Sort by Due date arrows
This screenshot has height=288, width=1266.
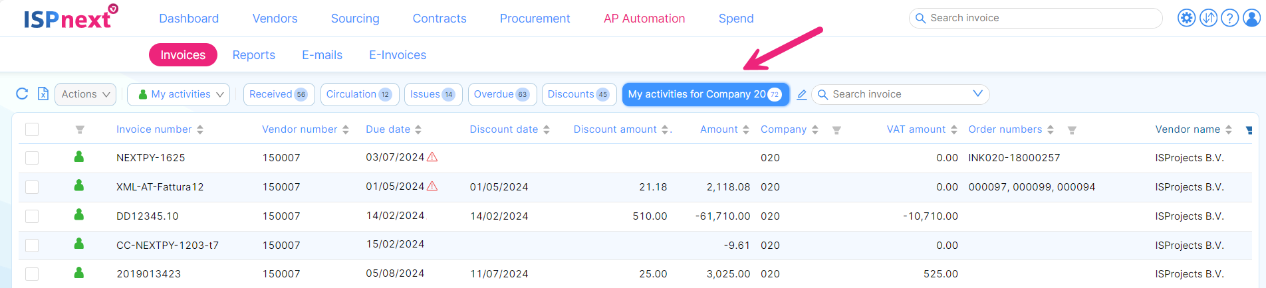[418, 130]
